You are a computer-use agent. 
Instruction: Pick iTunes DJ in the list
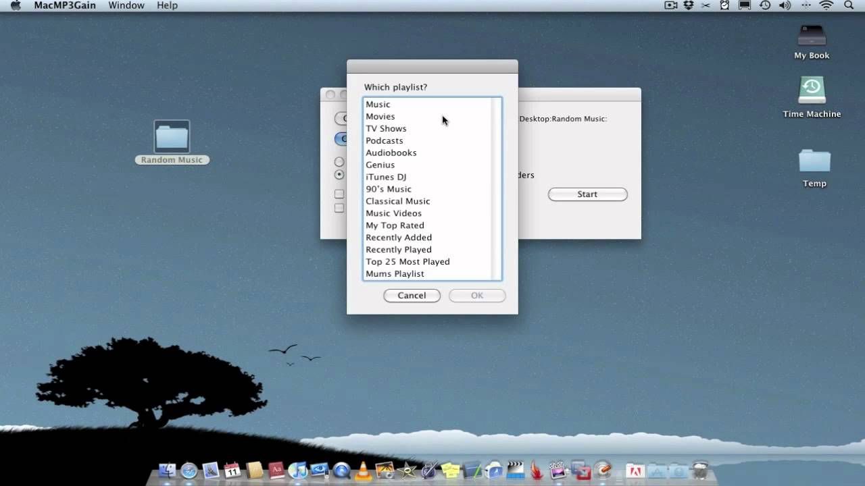pyautogui.click(x=386, y=178)
